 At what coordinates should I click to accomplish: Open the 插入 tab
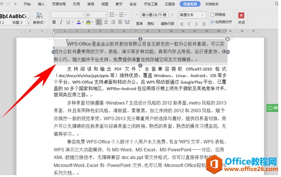click(41, 4)
